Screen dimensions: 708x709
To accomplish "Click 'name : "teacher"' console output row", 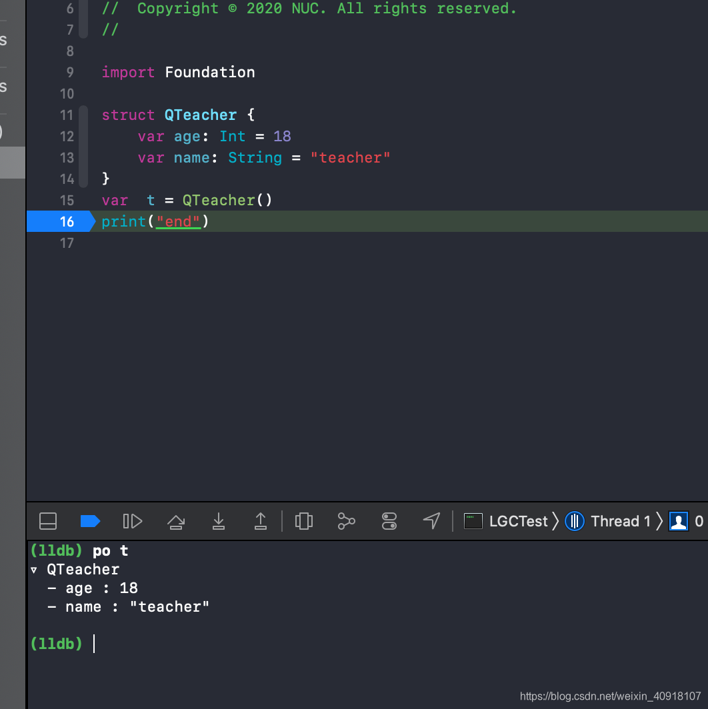I will point(129,607).
